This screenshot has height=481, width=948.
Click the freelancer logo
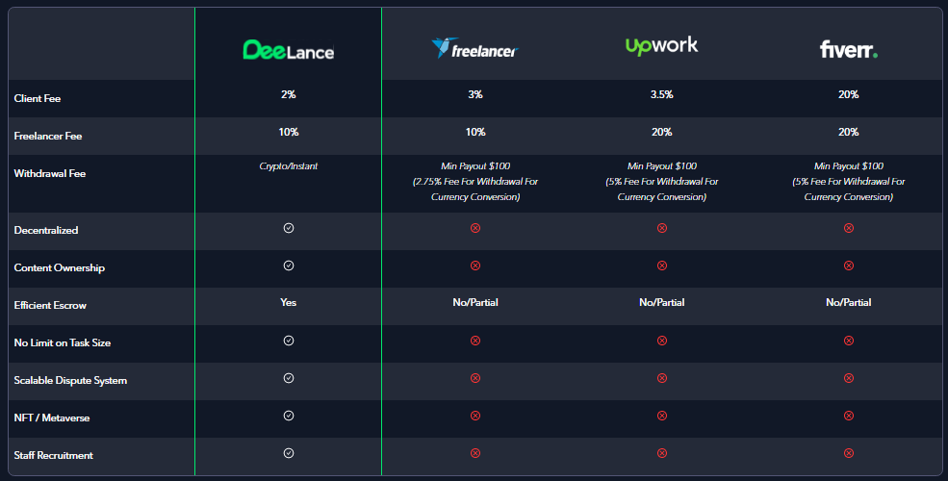(474, 48)
